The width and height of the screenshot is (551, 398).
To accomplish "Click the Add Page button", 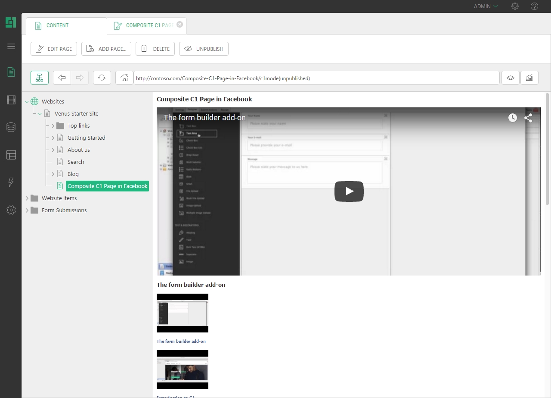I will 106,49.
